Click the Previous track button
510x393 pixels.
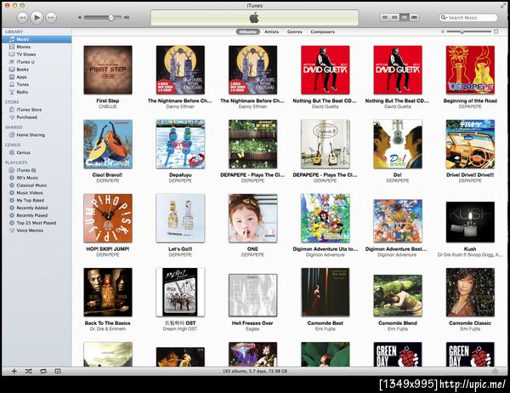click(22, 17)
